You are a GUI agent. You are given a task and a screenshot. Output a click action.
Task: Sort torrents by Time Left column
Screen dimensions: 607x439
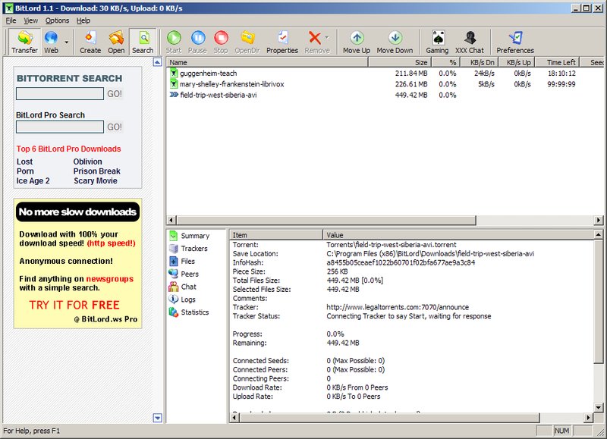click(558, 62)
